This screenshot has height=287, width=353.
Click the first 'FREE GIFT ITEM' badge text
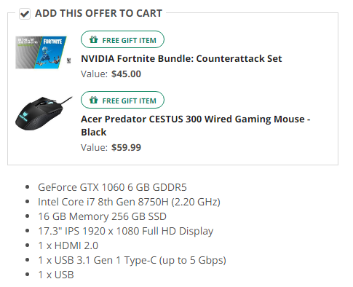(129, 40)
